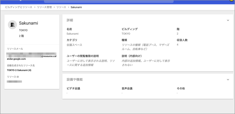Click the リソースメール label

15,49
